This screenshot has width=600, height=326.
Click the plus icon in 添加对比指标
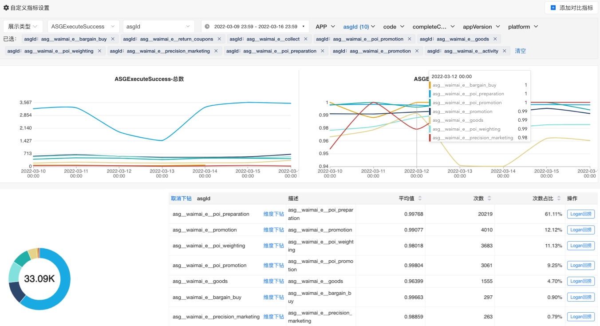(553, 8)
